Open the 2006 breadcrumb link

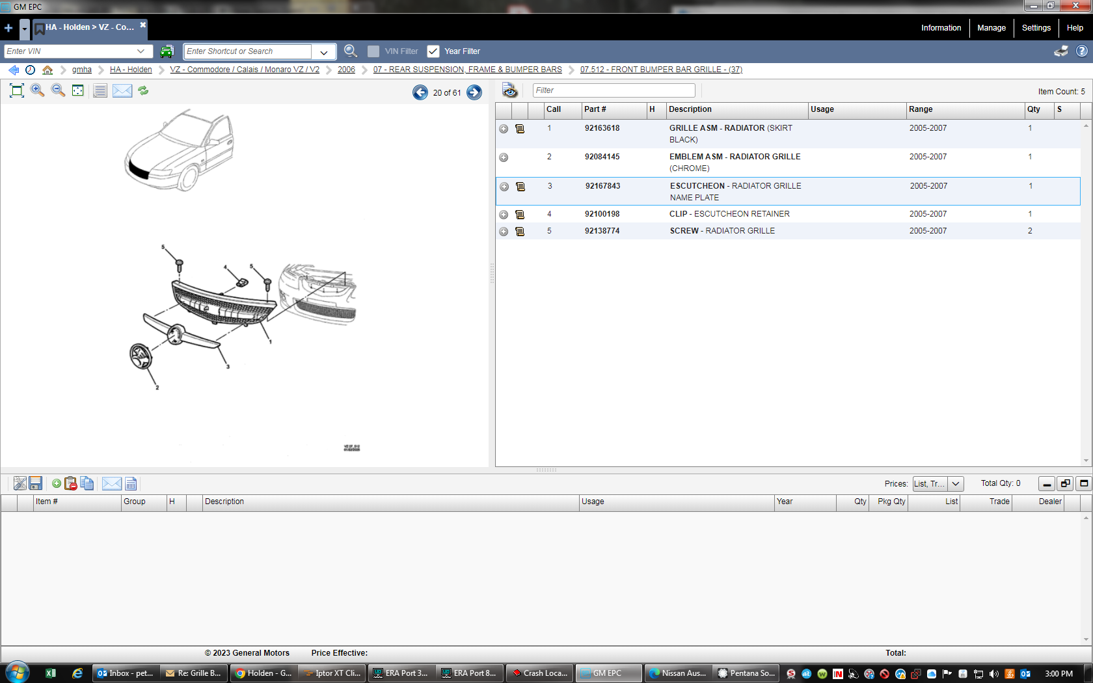click(346, 70)
